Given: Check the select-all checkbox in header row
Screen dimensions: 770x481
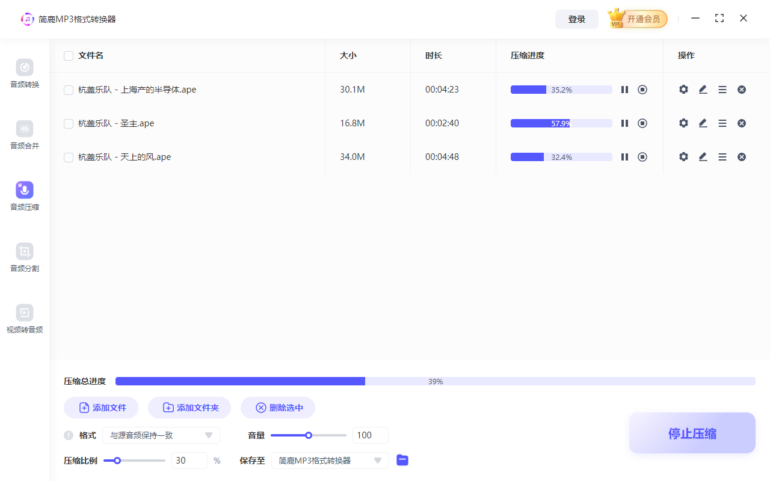Looking at the screenshot, I should click(68, 55).
